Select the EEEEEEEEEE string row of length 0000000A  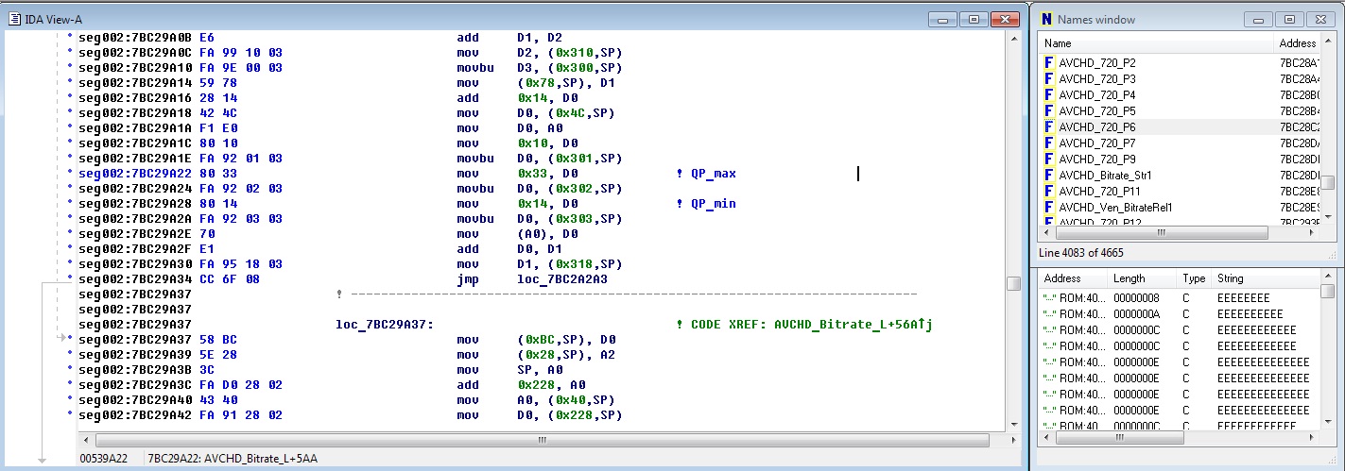click(1250, 313)
